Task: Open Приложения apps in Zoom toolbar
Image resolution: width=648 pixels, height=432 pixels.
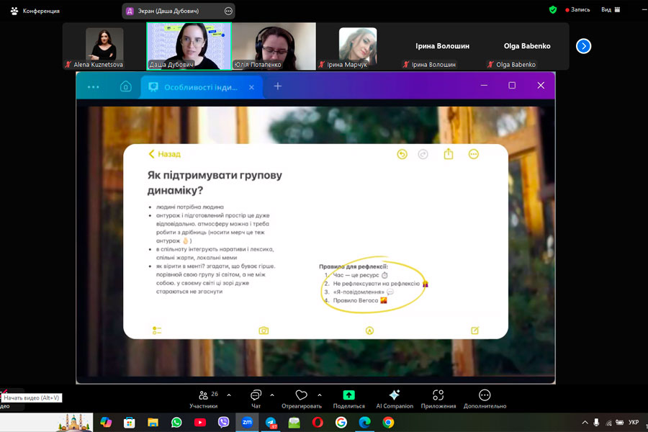Action: (x=438, y=398)
